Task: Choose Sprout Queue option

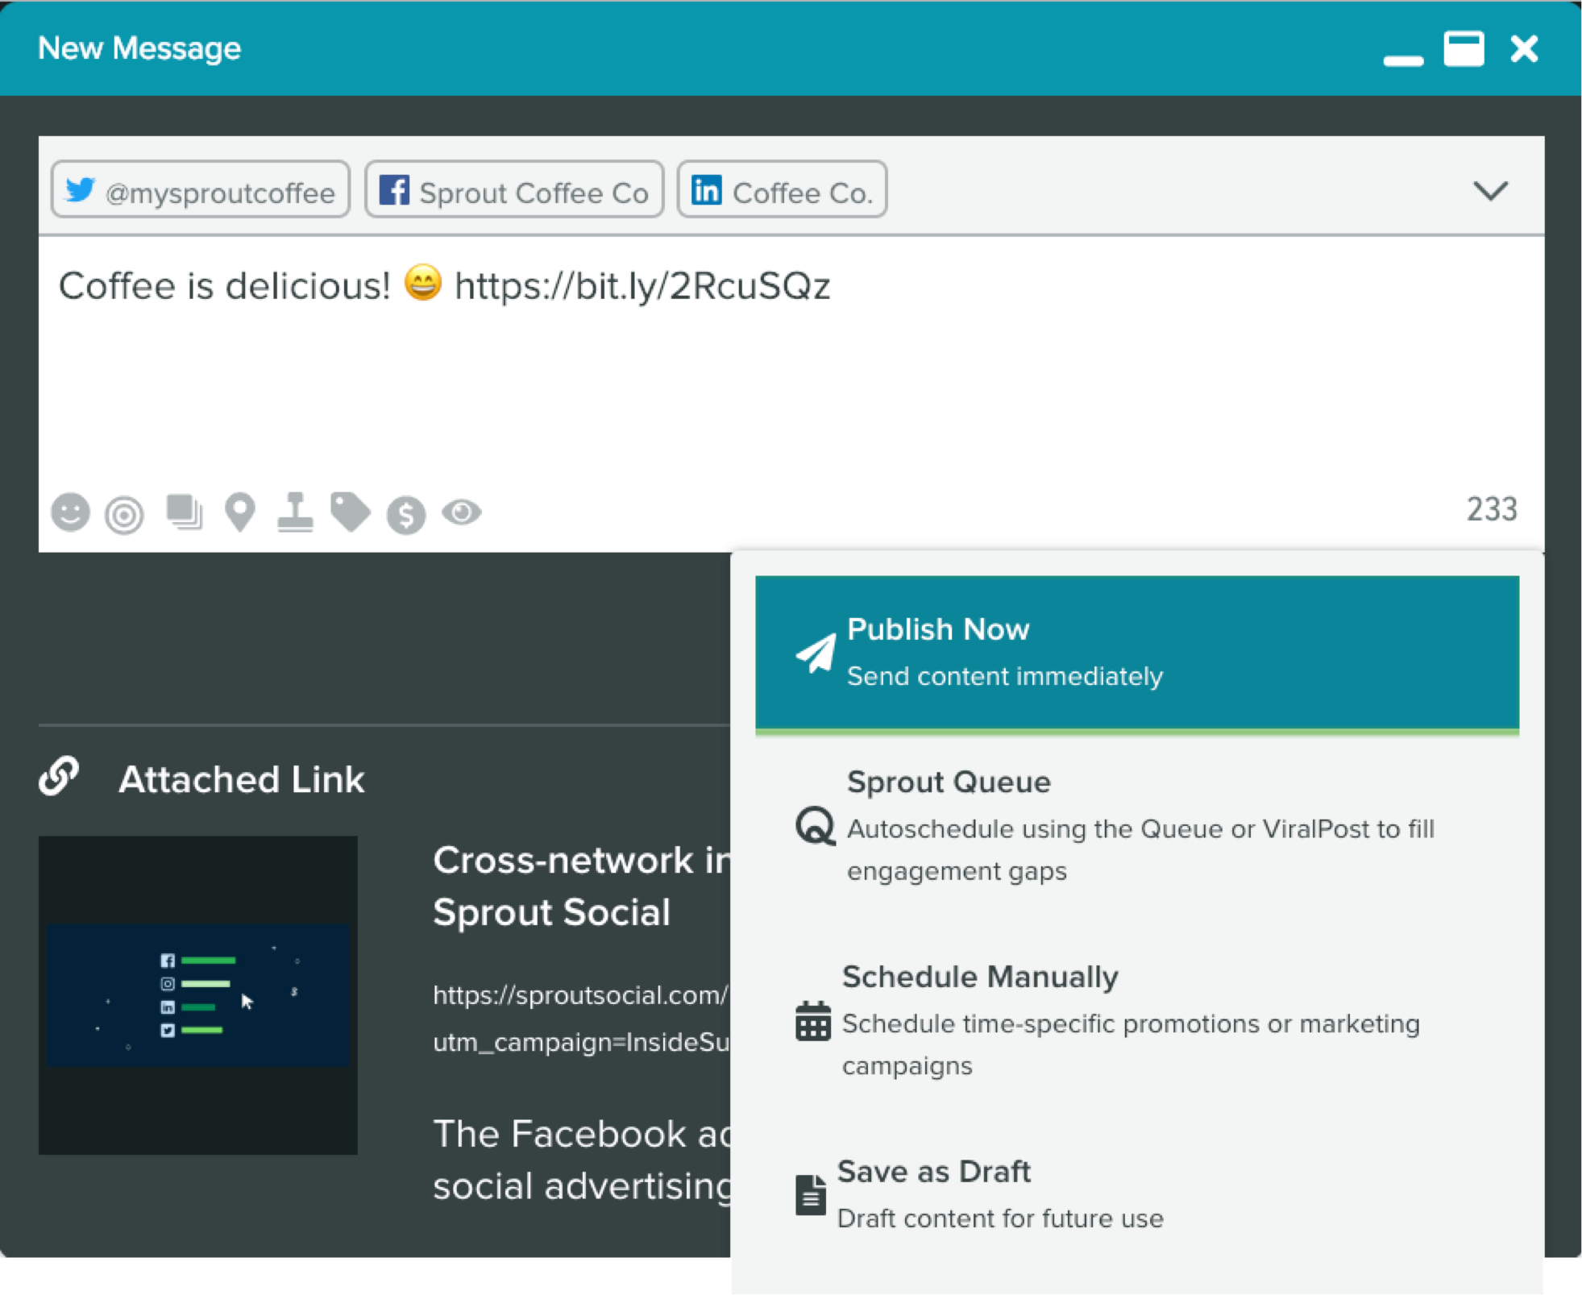Action: (1137, 827)
